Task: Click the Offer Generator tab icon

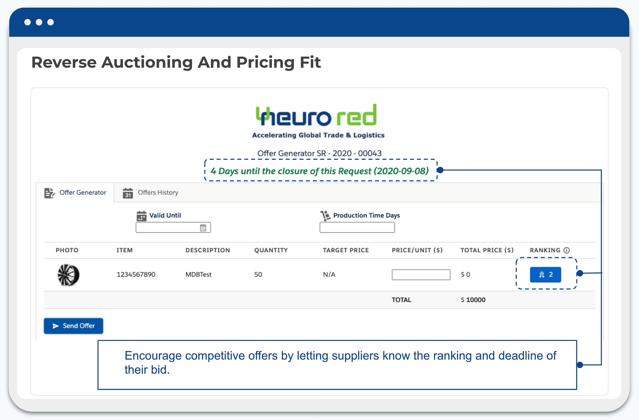Action: click(x=50, y=193)
